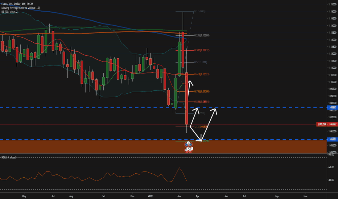Select the 0.236(1.13288) Fibonacci level label
Viewport: 338px width, 199px height.
[202, 35]
